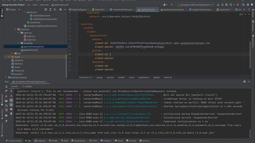Click down arrow in console toolbar
The height and width of the screenshot is (143, 255).
(11, 96)
